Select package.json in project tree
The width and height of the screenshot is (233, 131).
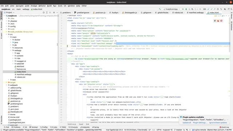tap(15, 120)
